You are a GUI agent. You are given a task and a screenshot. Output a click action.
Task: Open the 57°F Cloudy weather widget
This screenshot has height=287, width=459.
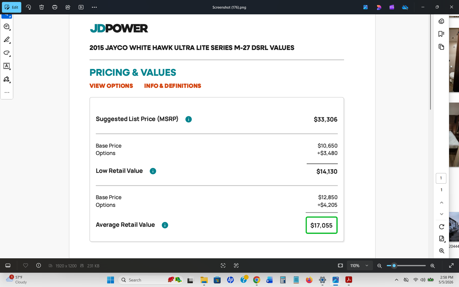click(x=17, y=280)
